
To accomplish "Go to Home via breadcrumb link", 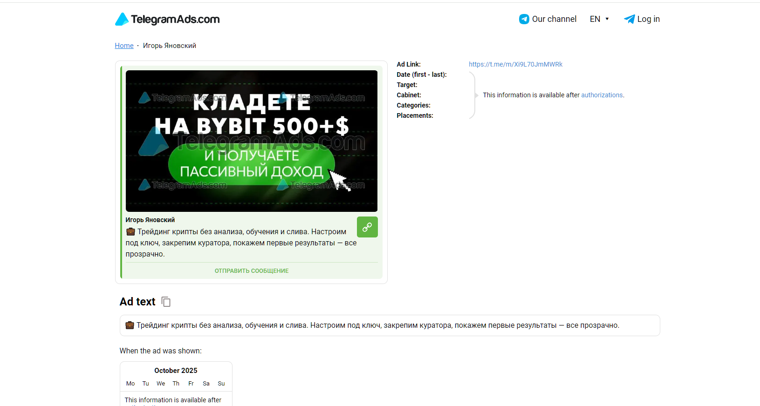I will (124, 46).
